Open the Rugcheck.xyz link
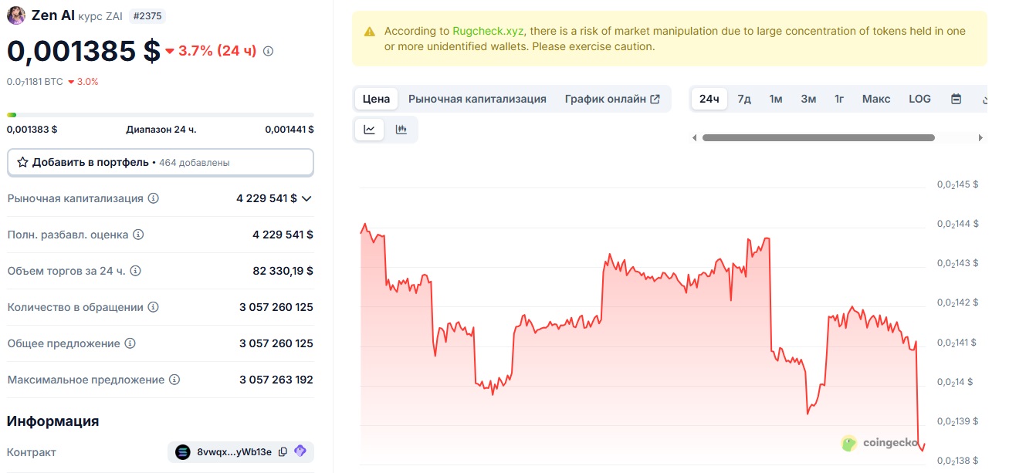This screenshot has width=1009, height=473. coord(488,32)
